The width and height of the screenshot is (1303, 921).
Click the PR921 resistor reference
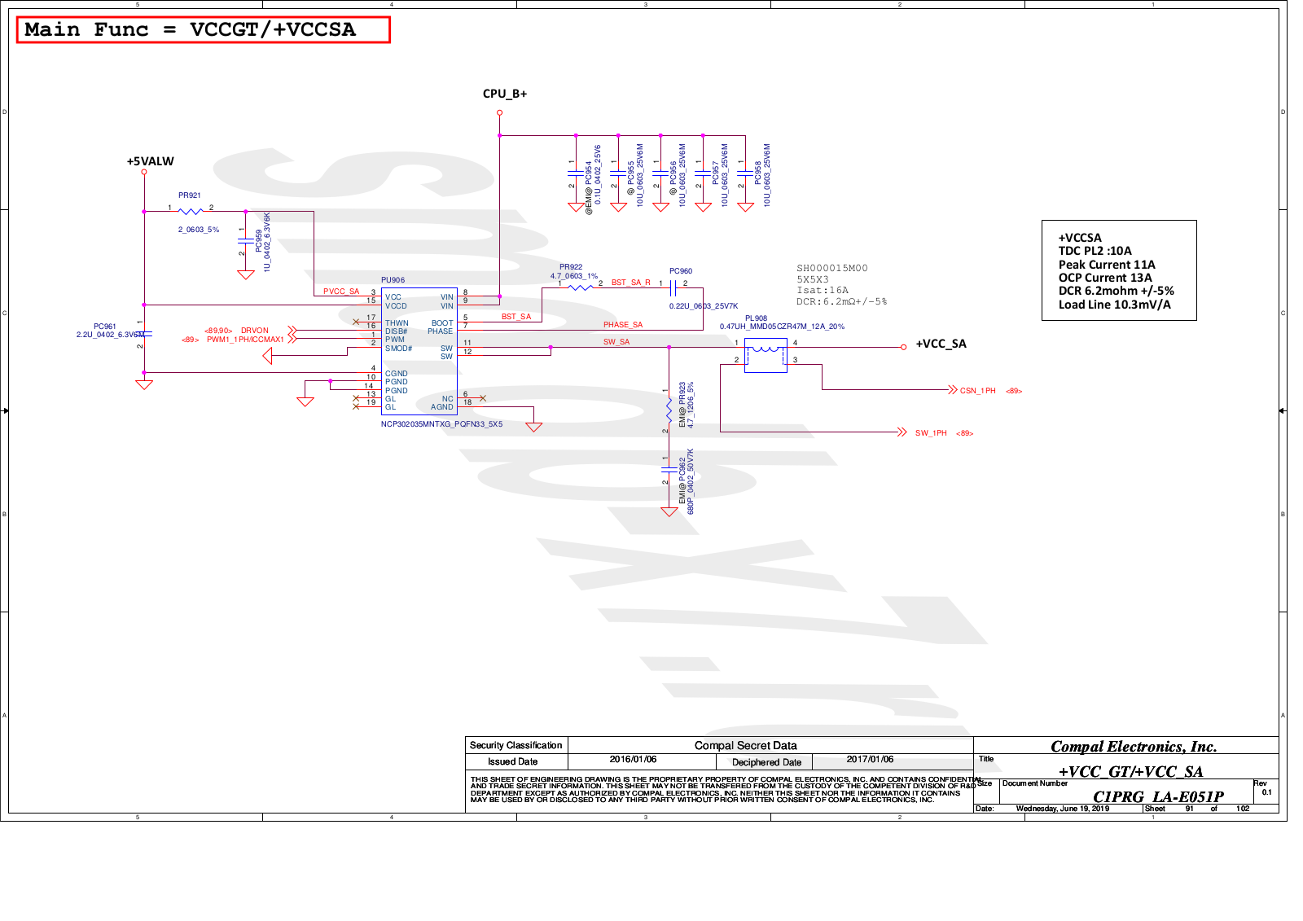point(190,195)
